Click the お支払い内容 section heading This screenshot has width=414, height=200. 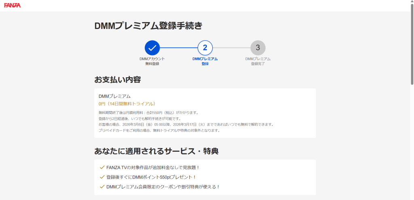[118, 79]
